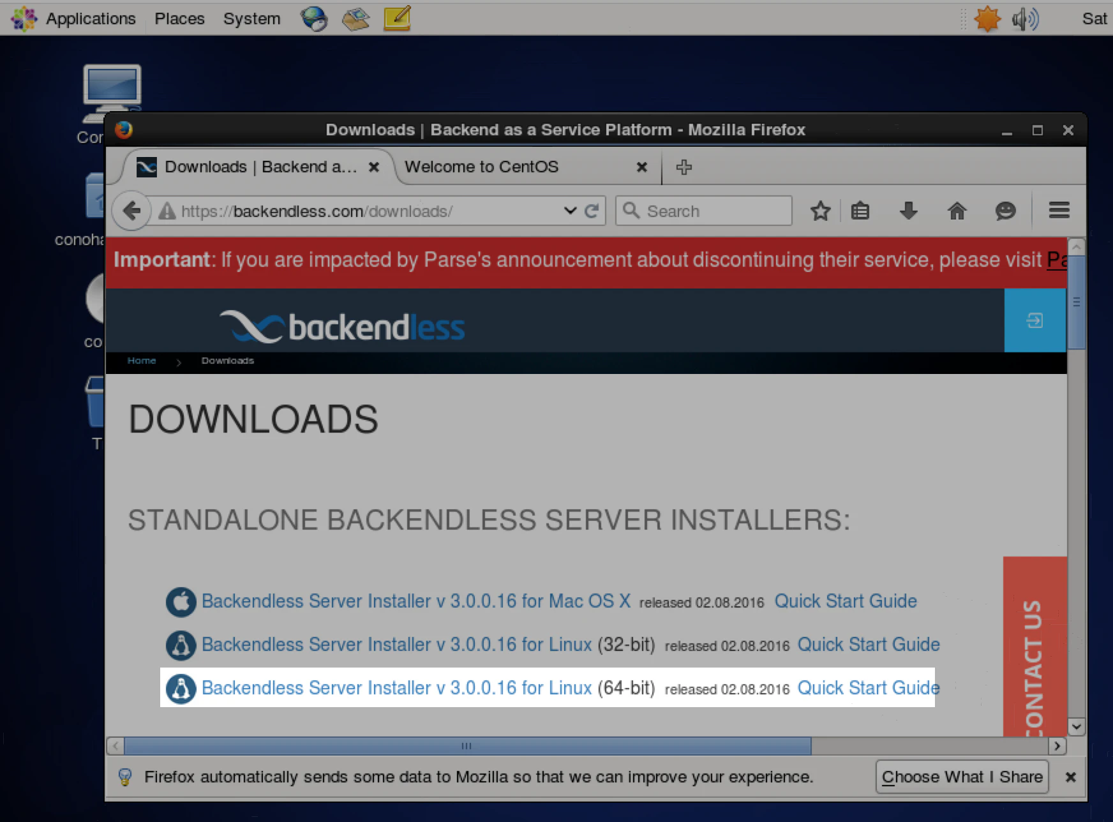Expand the address bar history dropdown
Image resolution: width=1113 pixels, height=822 pixels.
pyautogui.click(x=570, y=211)
